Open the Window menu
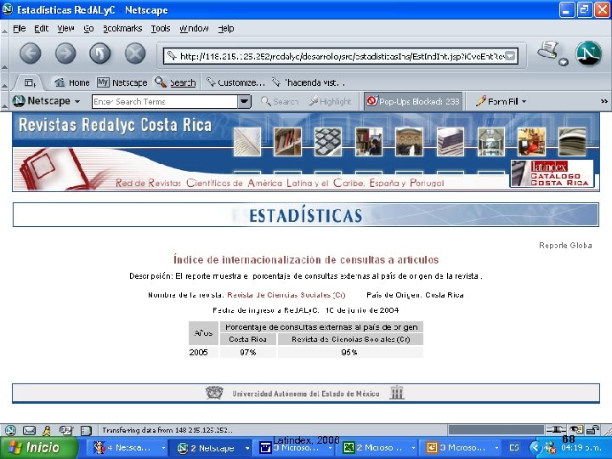The width and height of the screenshot is (612, 459). 194,29
